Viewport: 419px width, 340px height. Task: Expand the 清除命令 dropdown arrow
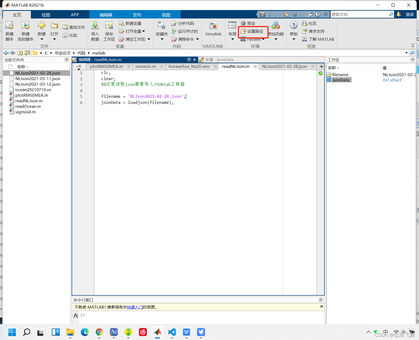click(197, 39)
